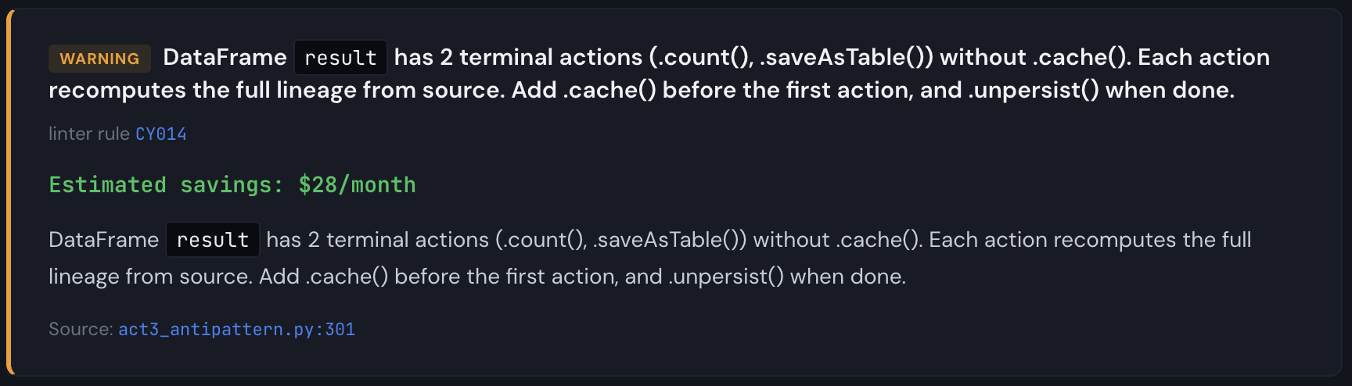Click .unpersist() in the bold heading
1352x386 pixels.
pos(1034,90)
